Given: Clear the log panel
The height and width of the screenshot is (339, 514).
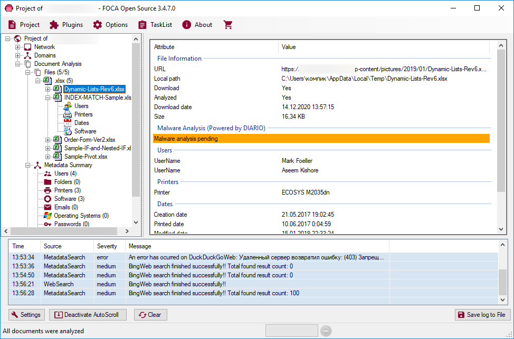Looking at the screenshot, I should click(x=150, y=315).
